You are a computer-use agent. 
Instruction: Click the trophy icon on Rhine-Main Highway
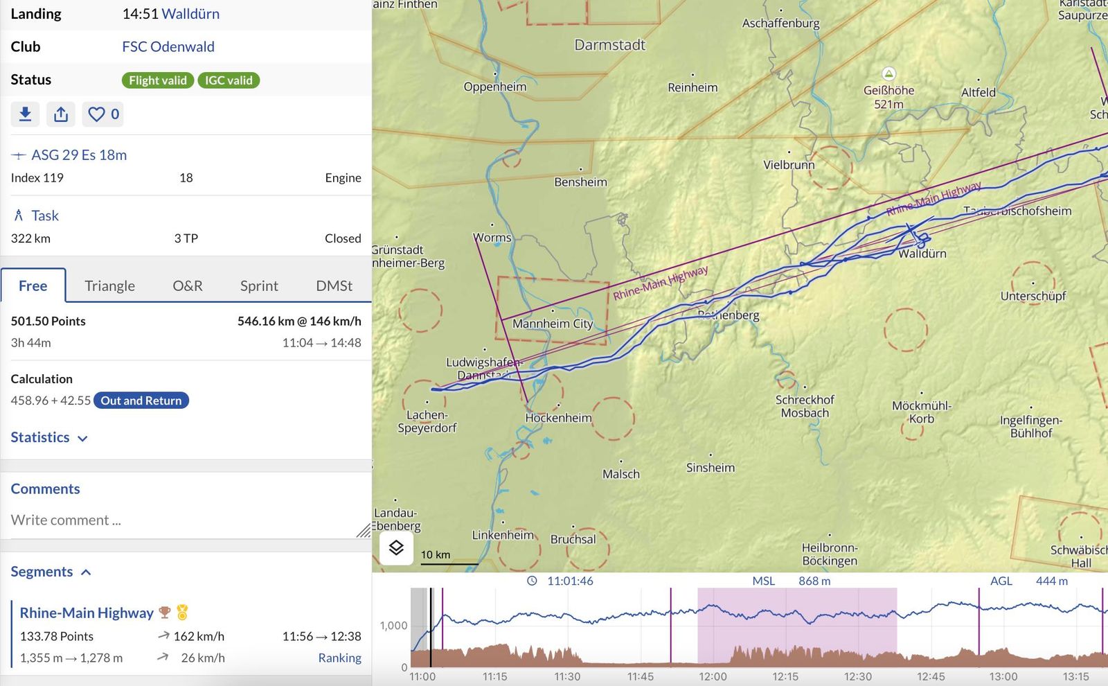point(165,613)
